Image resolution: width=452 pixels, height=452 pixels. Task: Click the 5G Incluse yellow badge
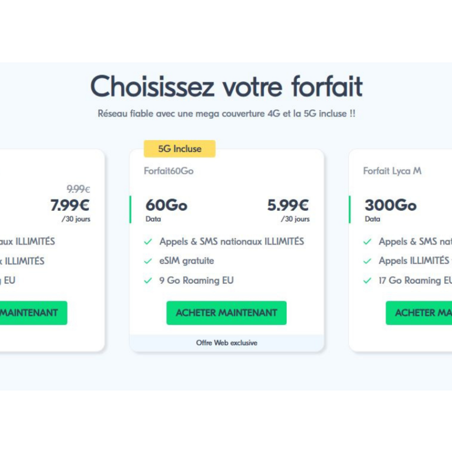point(180,149)
